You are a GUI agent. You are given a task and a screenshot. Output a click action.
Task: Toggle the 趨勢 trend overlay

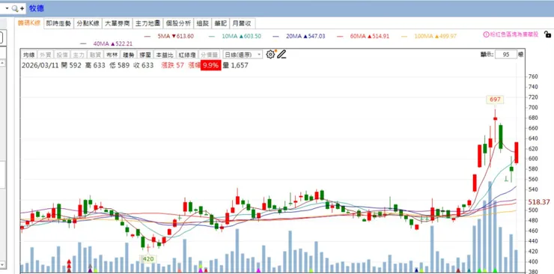click(x=128, y=55)
